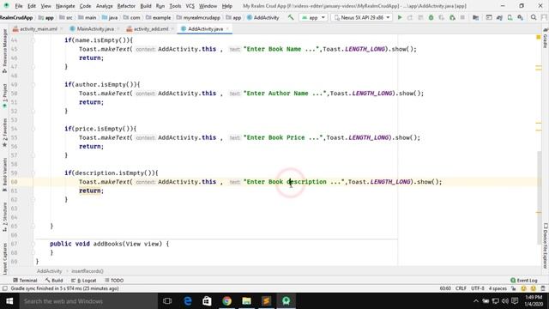Open the Build menu
549x309 pixels.
point(146,6)
